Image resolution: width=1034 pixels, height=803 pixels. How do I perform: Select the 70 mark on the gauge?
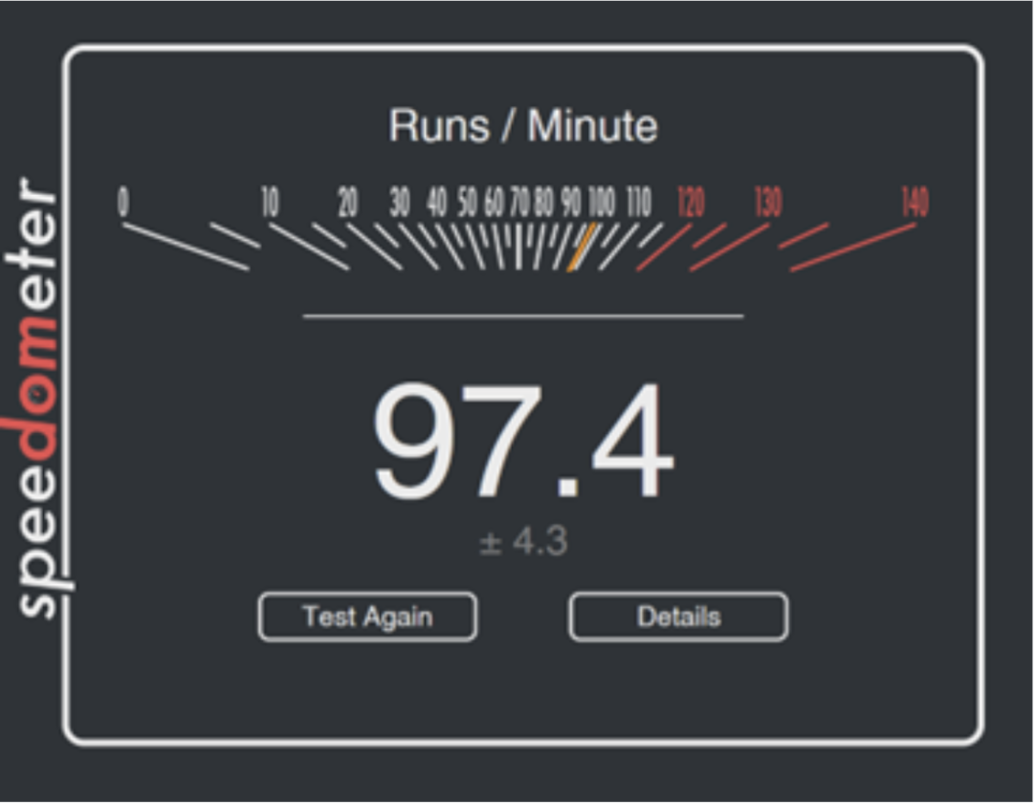tap(519, 203)
